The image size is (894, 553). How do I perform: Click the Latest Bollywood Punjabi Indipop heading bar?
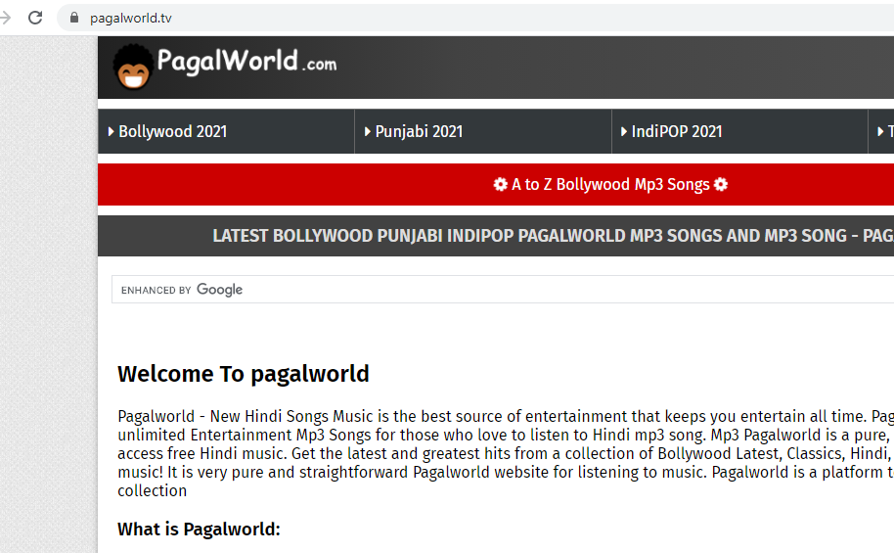click(496, 236)
